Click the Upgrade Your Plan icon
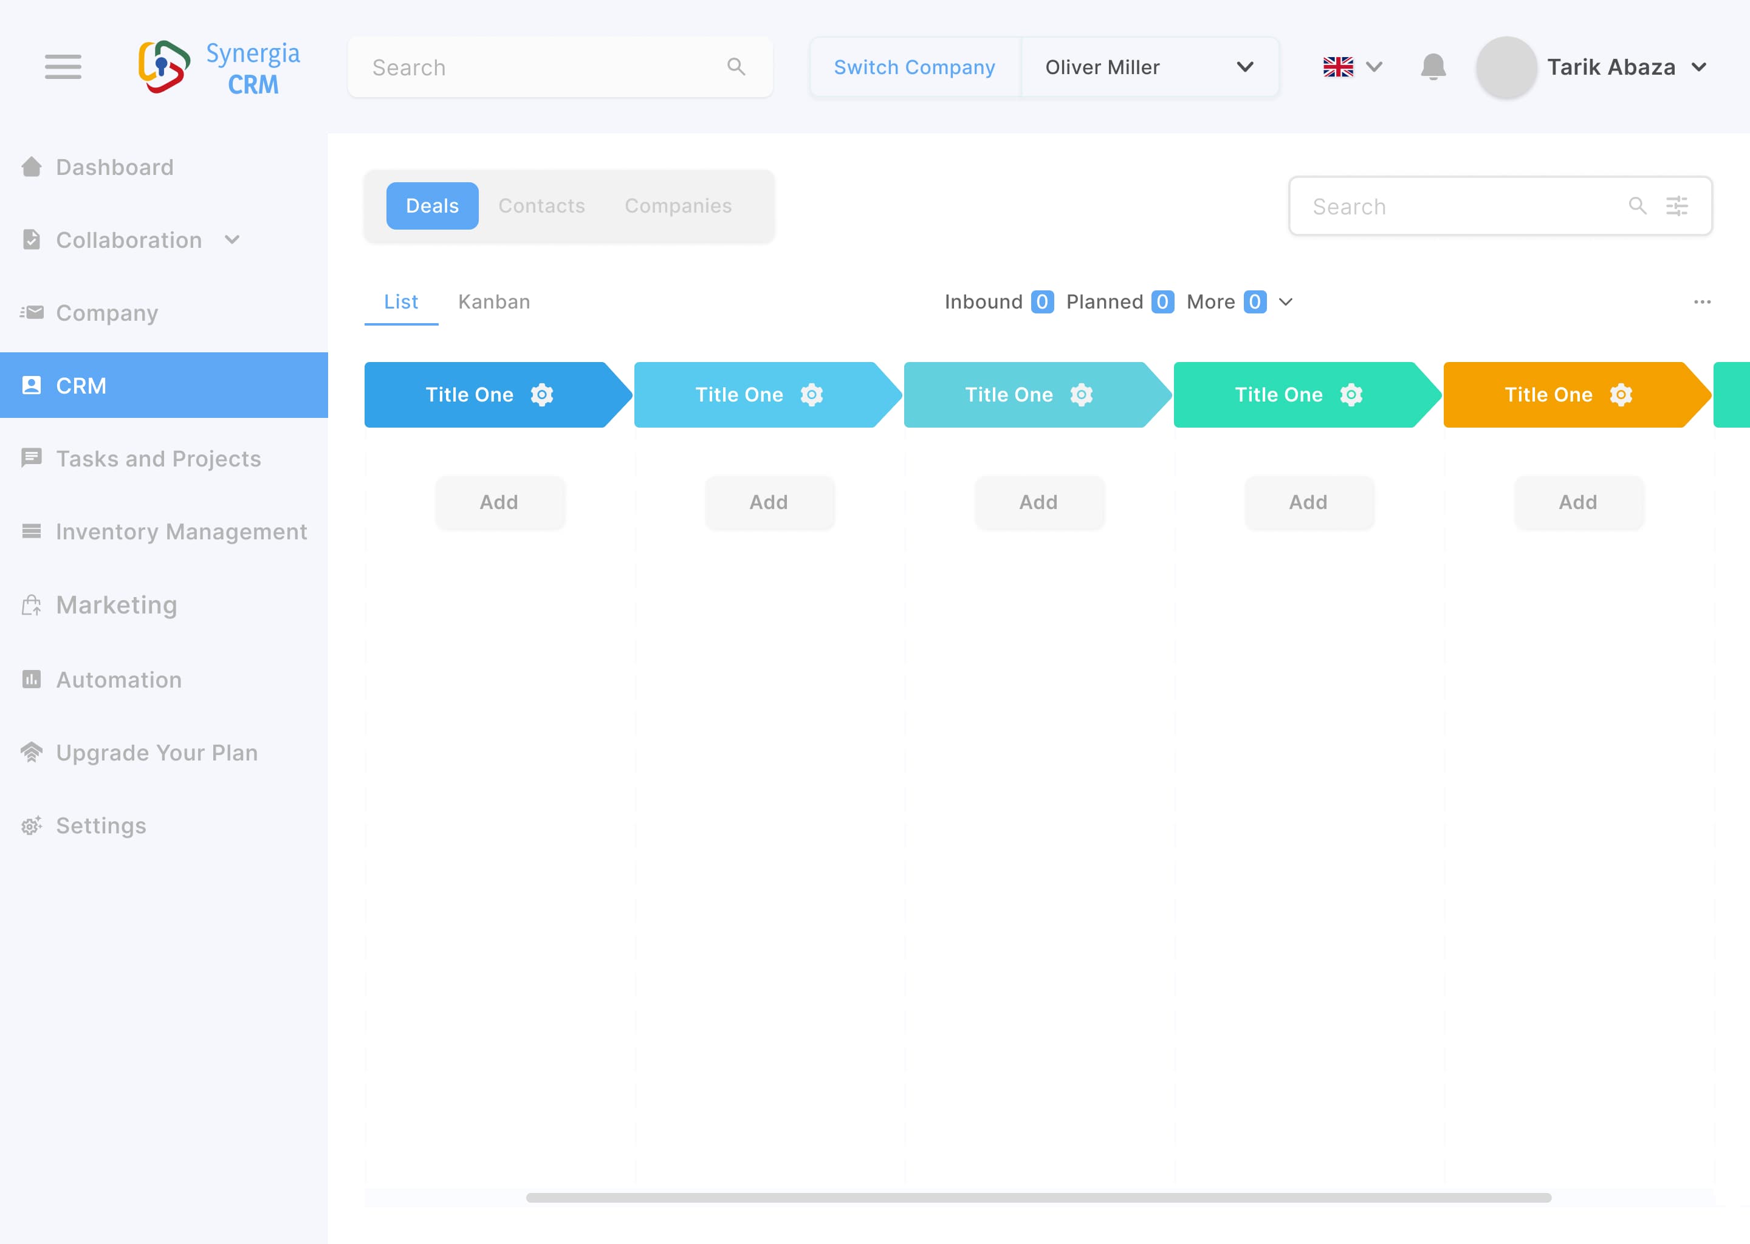 tap(32, 752)
